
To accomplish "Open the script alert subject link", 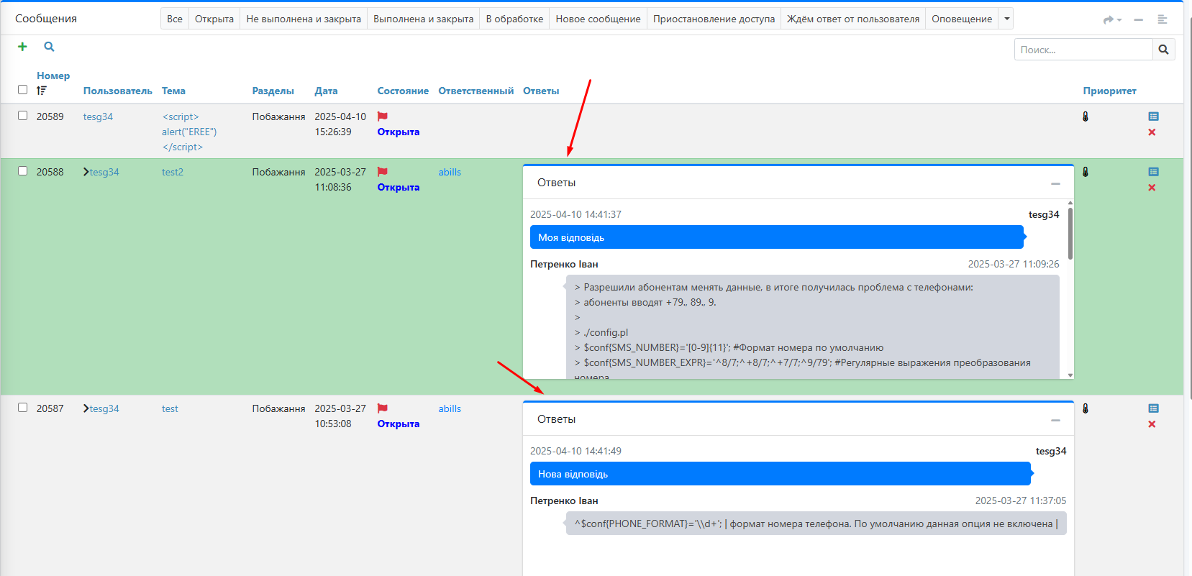I will (189, 132).
